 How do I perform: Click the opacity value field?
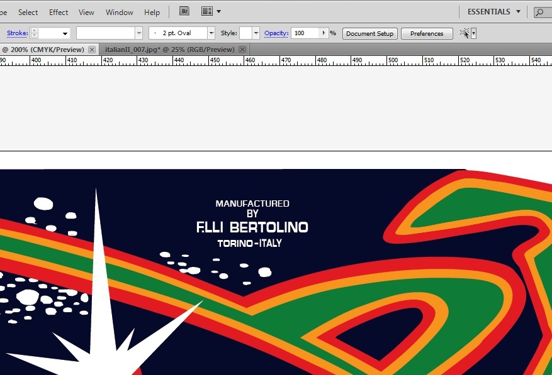click(x=305, y=33)
